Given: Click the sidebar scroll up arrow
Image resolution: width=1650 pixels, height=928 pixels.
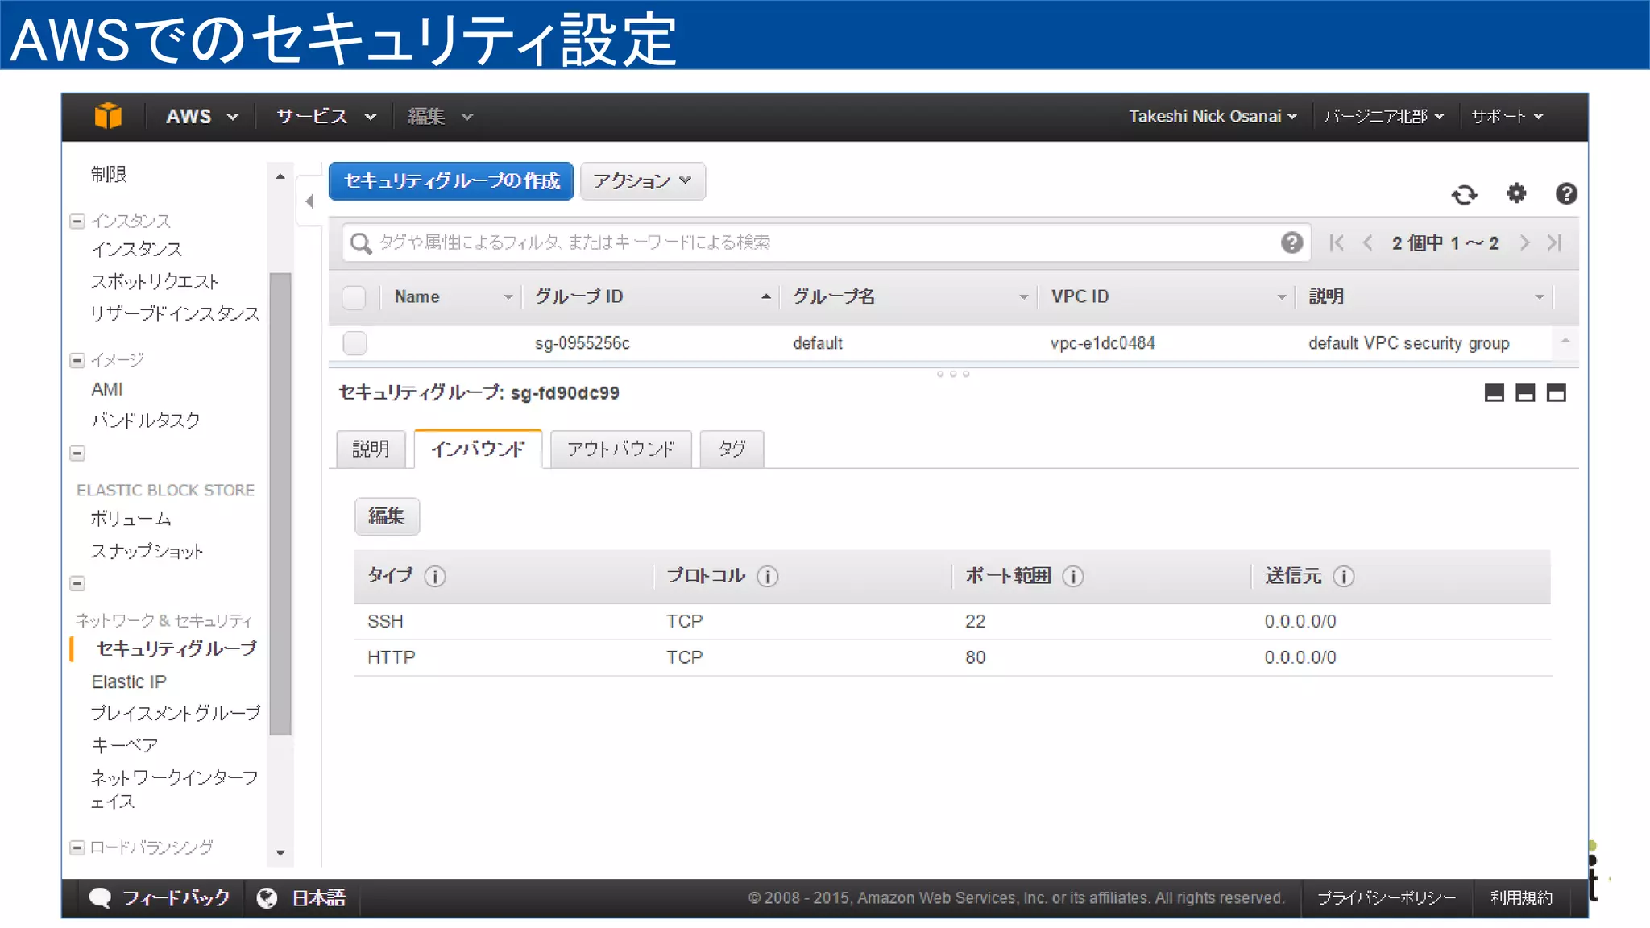Looking at the screenshot, I should 280,176.
